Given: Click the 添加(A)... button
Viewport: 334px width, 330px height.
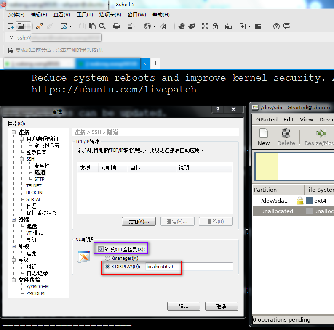Looking at the screenshot, I should click(139, 222).
